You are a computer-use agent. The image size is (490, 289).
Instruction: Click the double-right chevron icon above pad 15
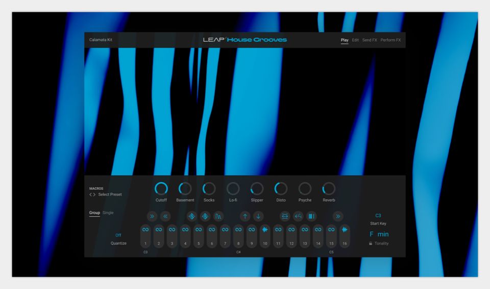pyautogui.click(x=338, y=216)
